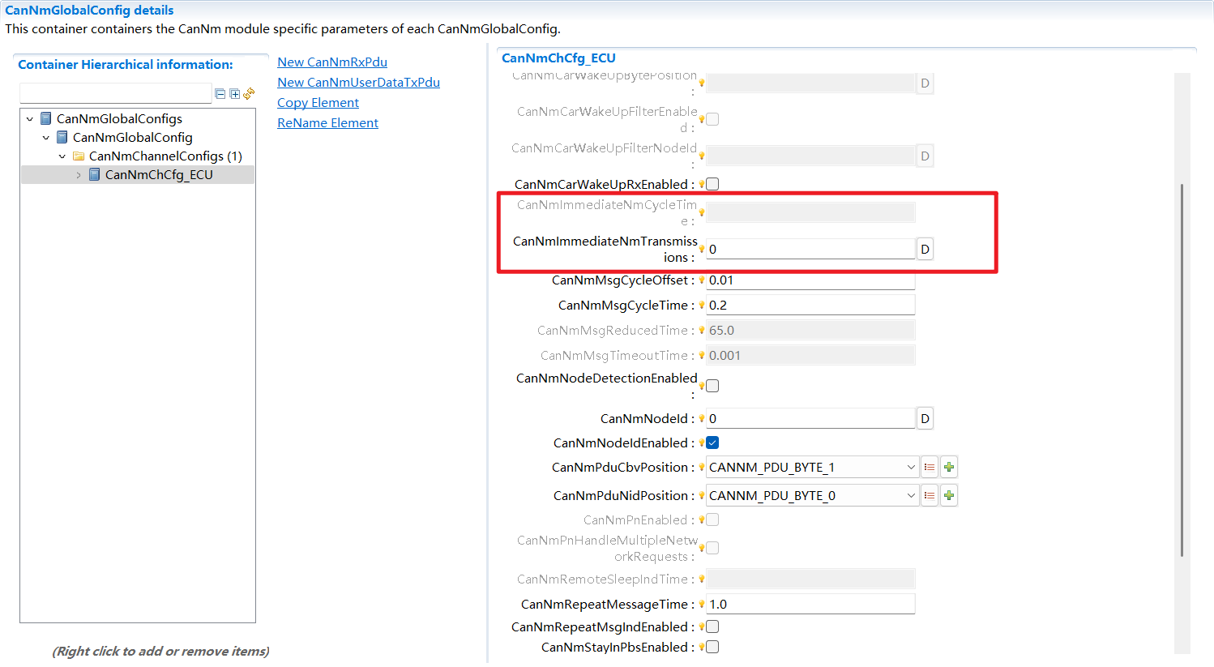Click green plus icon beside CanNmPduCbvPosition
The image size is (1214, 667).
(x=949, y=468)
